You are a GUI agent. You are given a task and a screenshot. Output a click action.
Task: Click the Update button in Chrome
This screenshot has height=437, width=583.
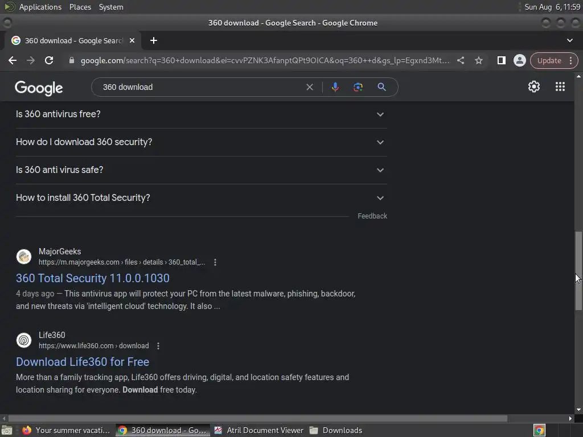coord(549,60)
